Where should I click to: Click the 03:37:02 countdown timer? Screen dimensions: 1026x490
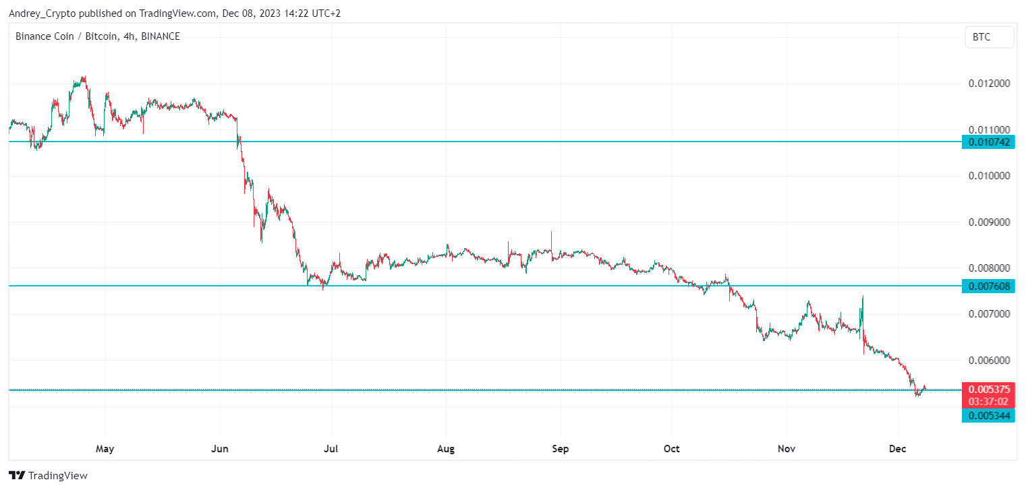click(989, 402)
